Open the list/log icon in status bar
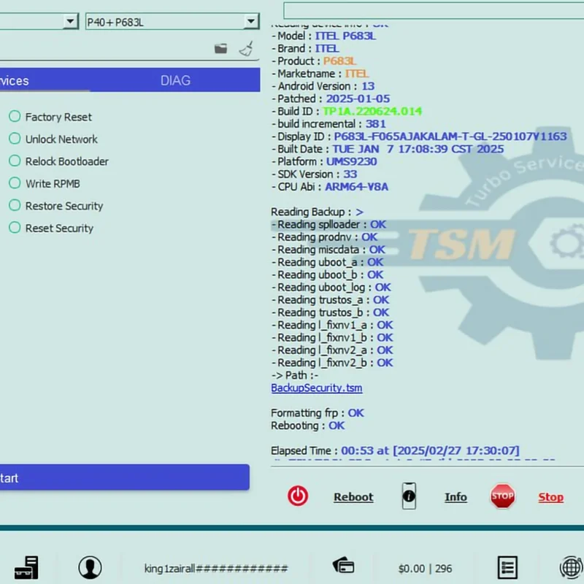This screenshot has height=584, width=584. click(507, 568)
